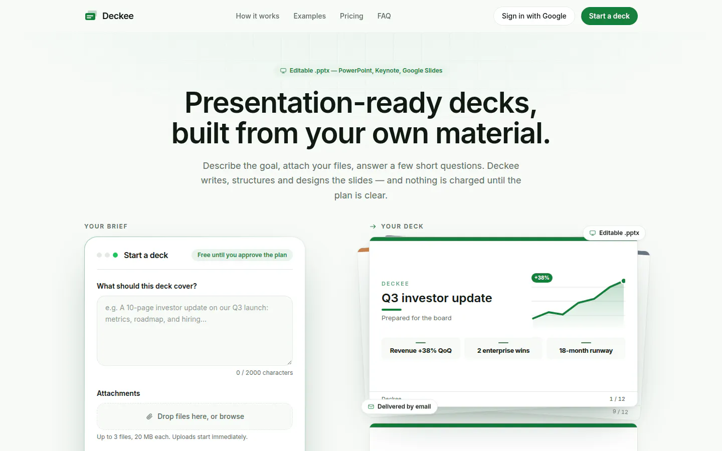Click the Deckee brand name
Viewport: 722px width, 451px height.
pos(118,16)
